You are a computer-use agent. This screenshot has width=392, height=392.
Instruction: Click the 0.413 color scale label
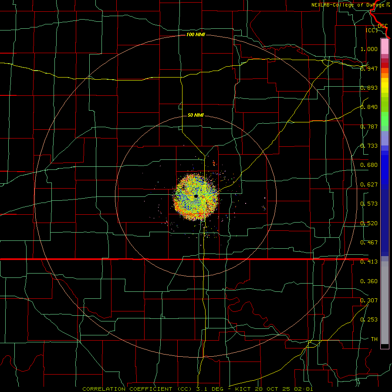tap(369, 262)
